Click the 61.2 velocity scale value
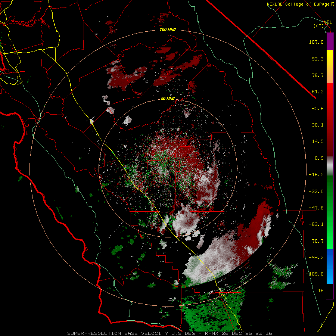The image size is (336, 336). [318, 92]
